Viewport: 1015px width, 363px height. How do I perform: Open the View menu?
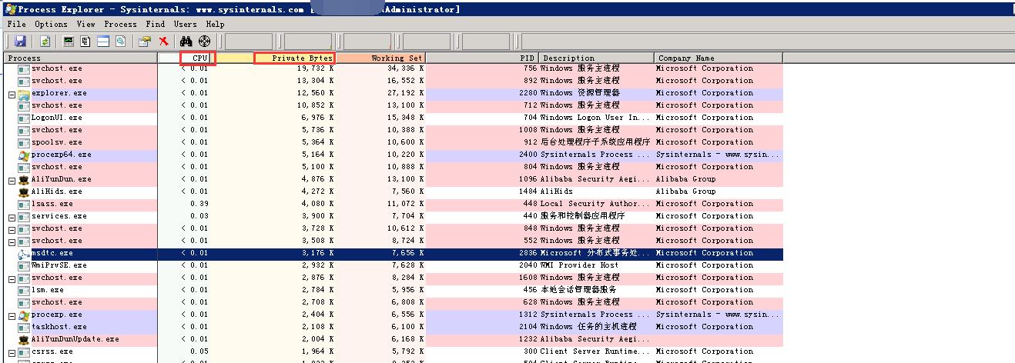[86, 24]
